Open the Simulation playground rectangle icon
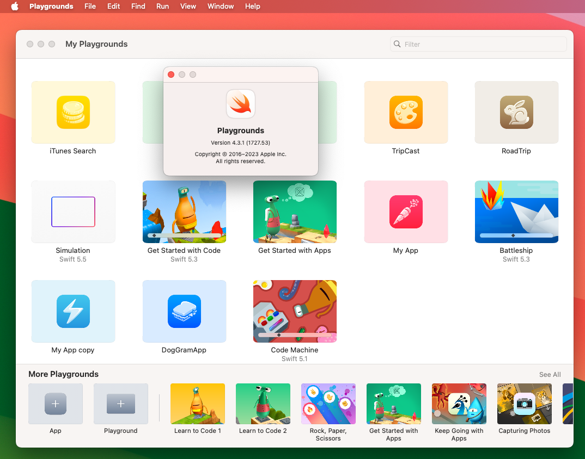This screenshot has height=459, width=585. point(73,212)
